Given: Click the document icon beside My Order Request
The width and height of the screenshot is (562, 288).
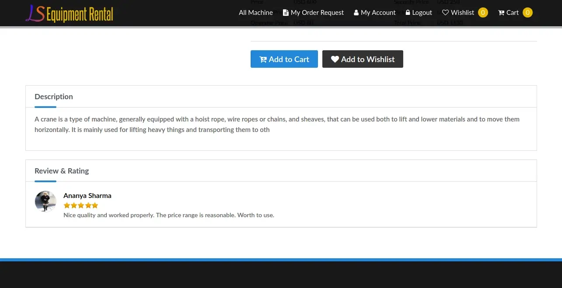Looking at the screenshot, I should pos(286,13).
